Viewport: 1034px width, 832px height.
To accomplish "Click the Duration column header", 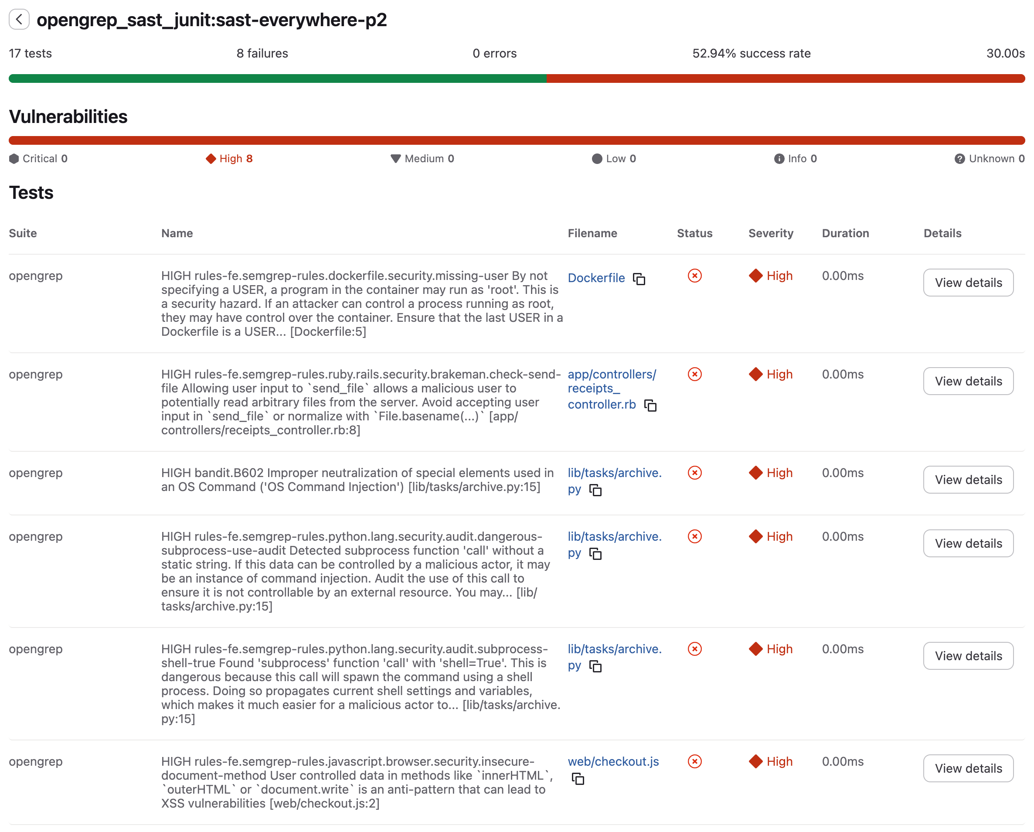I will pyautogui.click(x=846, y=233).
